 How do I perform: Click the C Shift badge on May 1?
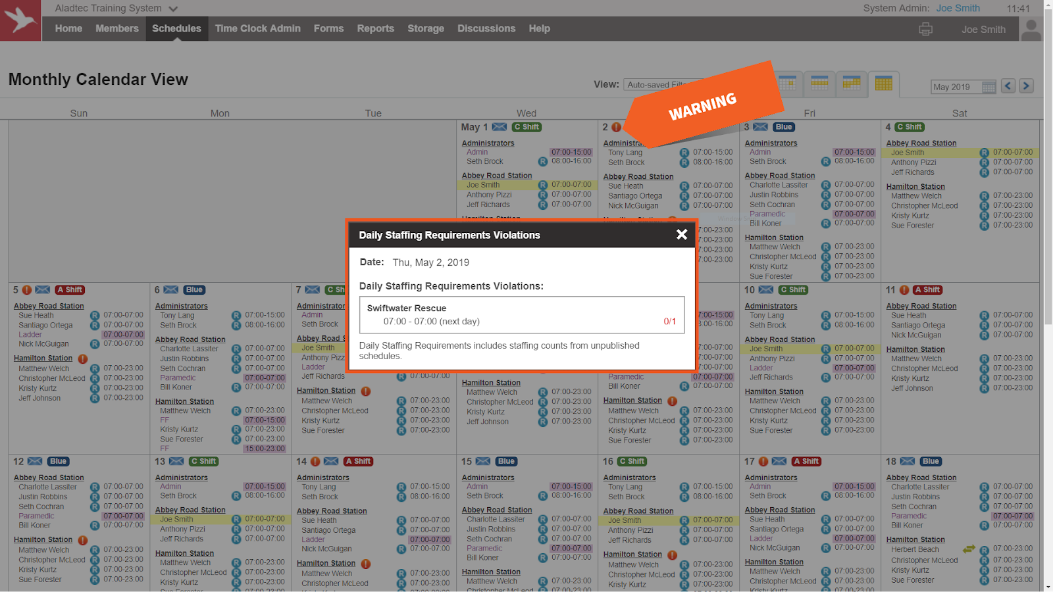coord(526,127)
